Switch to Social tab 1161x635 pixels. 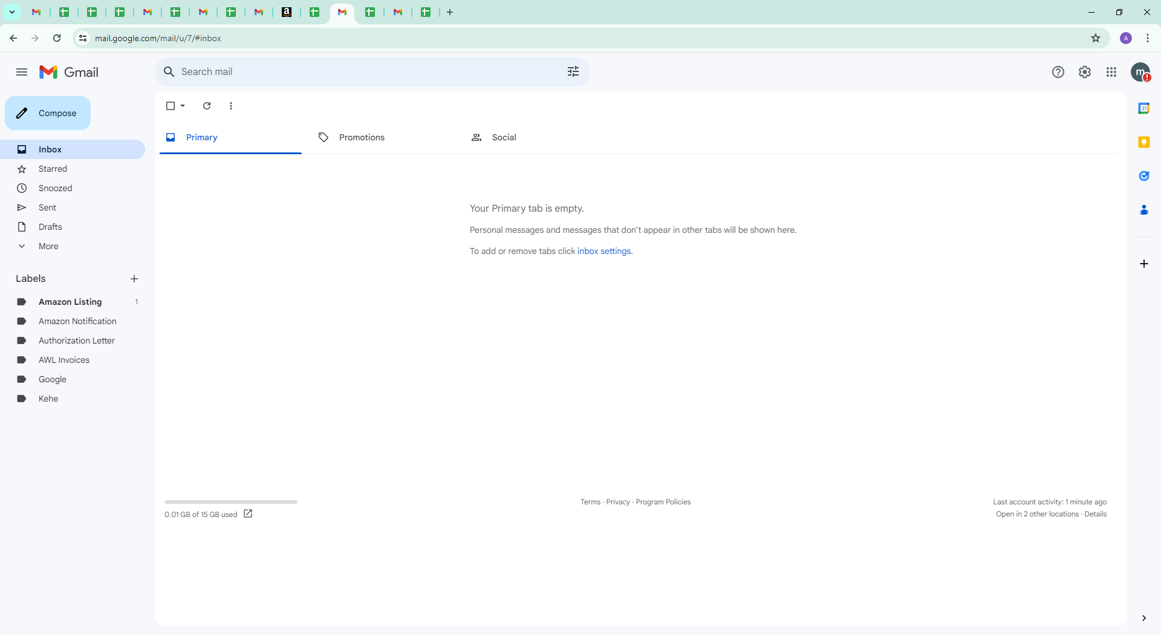point(536,137)
